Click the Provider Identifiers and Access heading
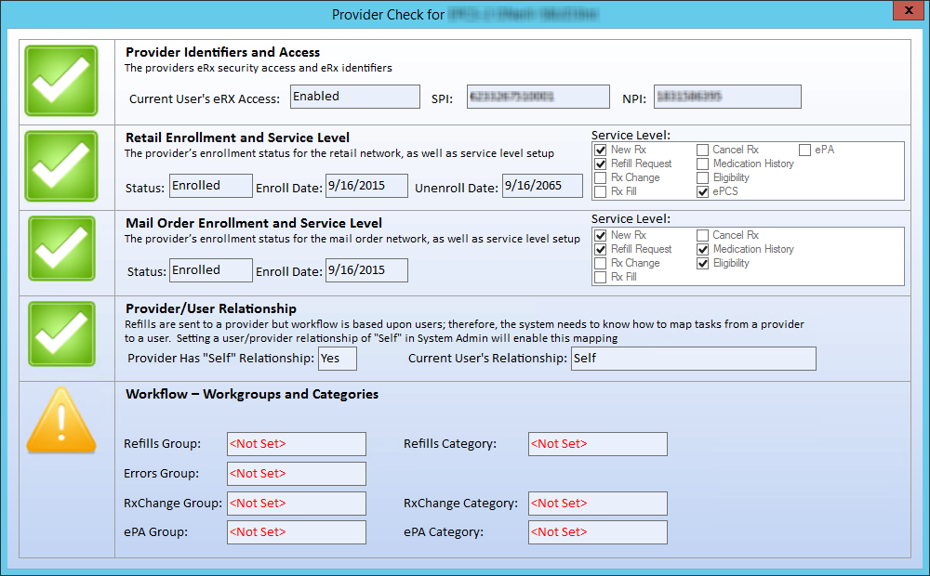Image resolution: width=930 pixels, height=576 pixels. (x=223, y=52)
